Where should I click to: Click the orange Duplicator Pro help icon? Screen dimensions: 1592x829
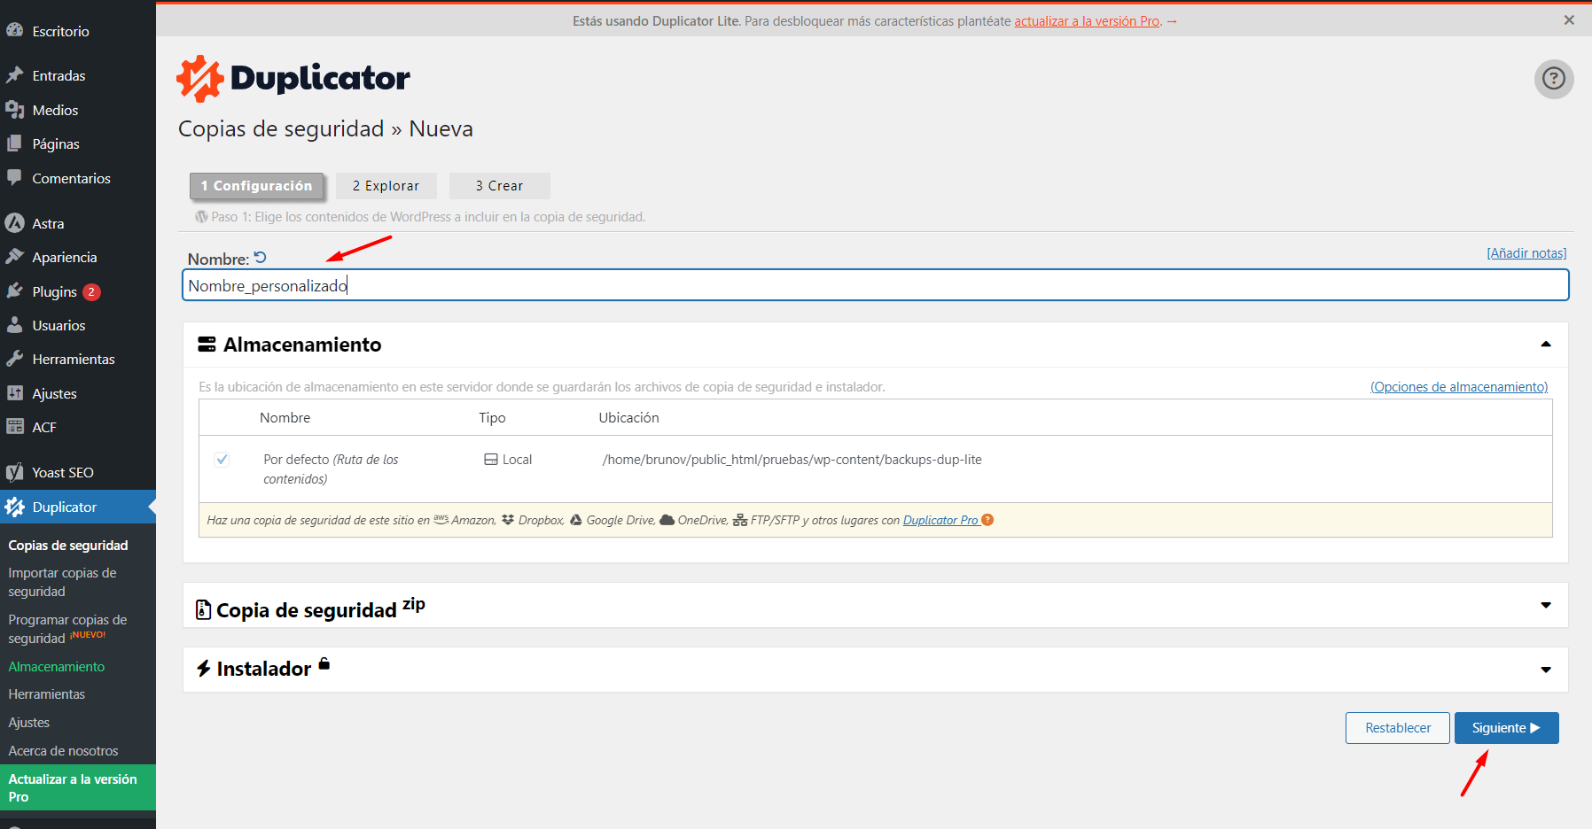point(987,520)
